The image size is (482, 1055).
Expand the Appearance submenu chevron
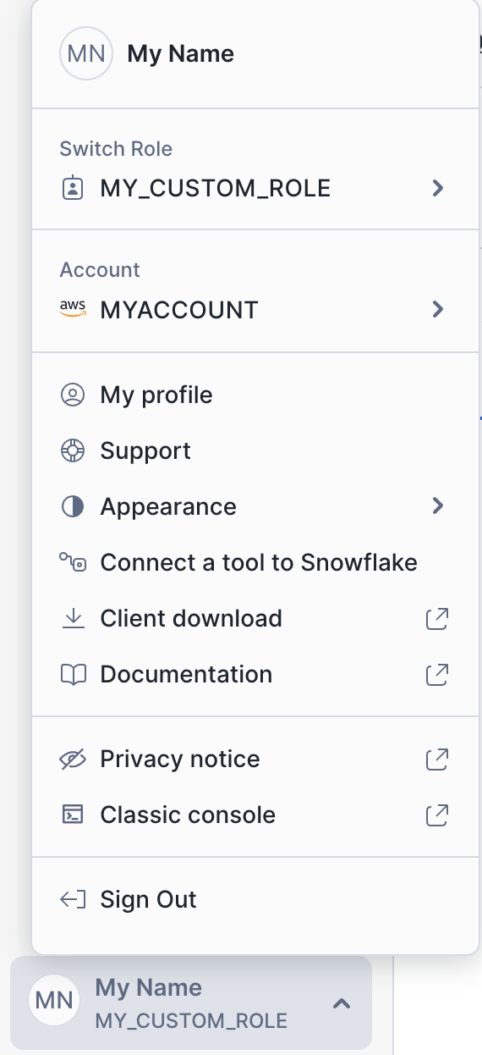pos(437,506)
